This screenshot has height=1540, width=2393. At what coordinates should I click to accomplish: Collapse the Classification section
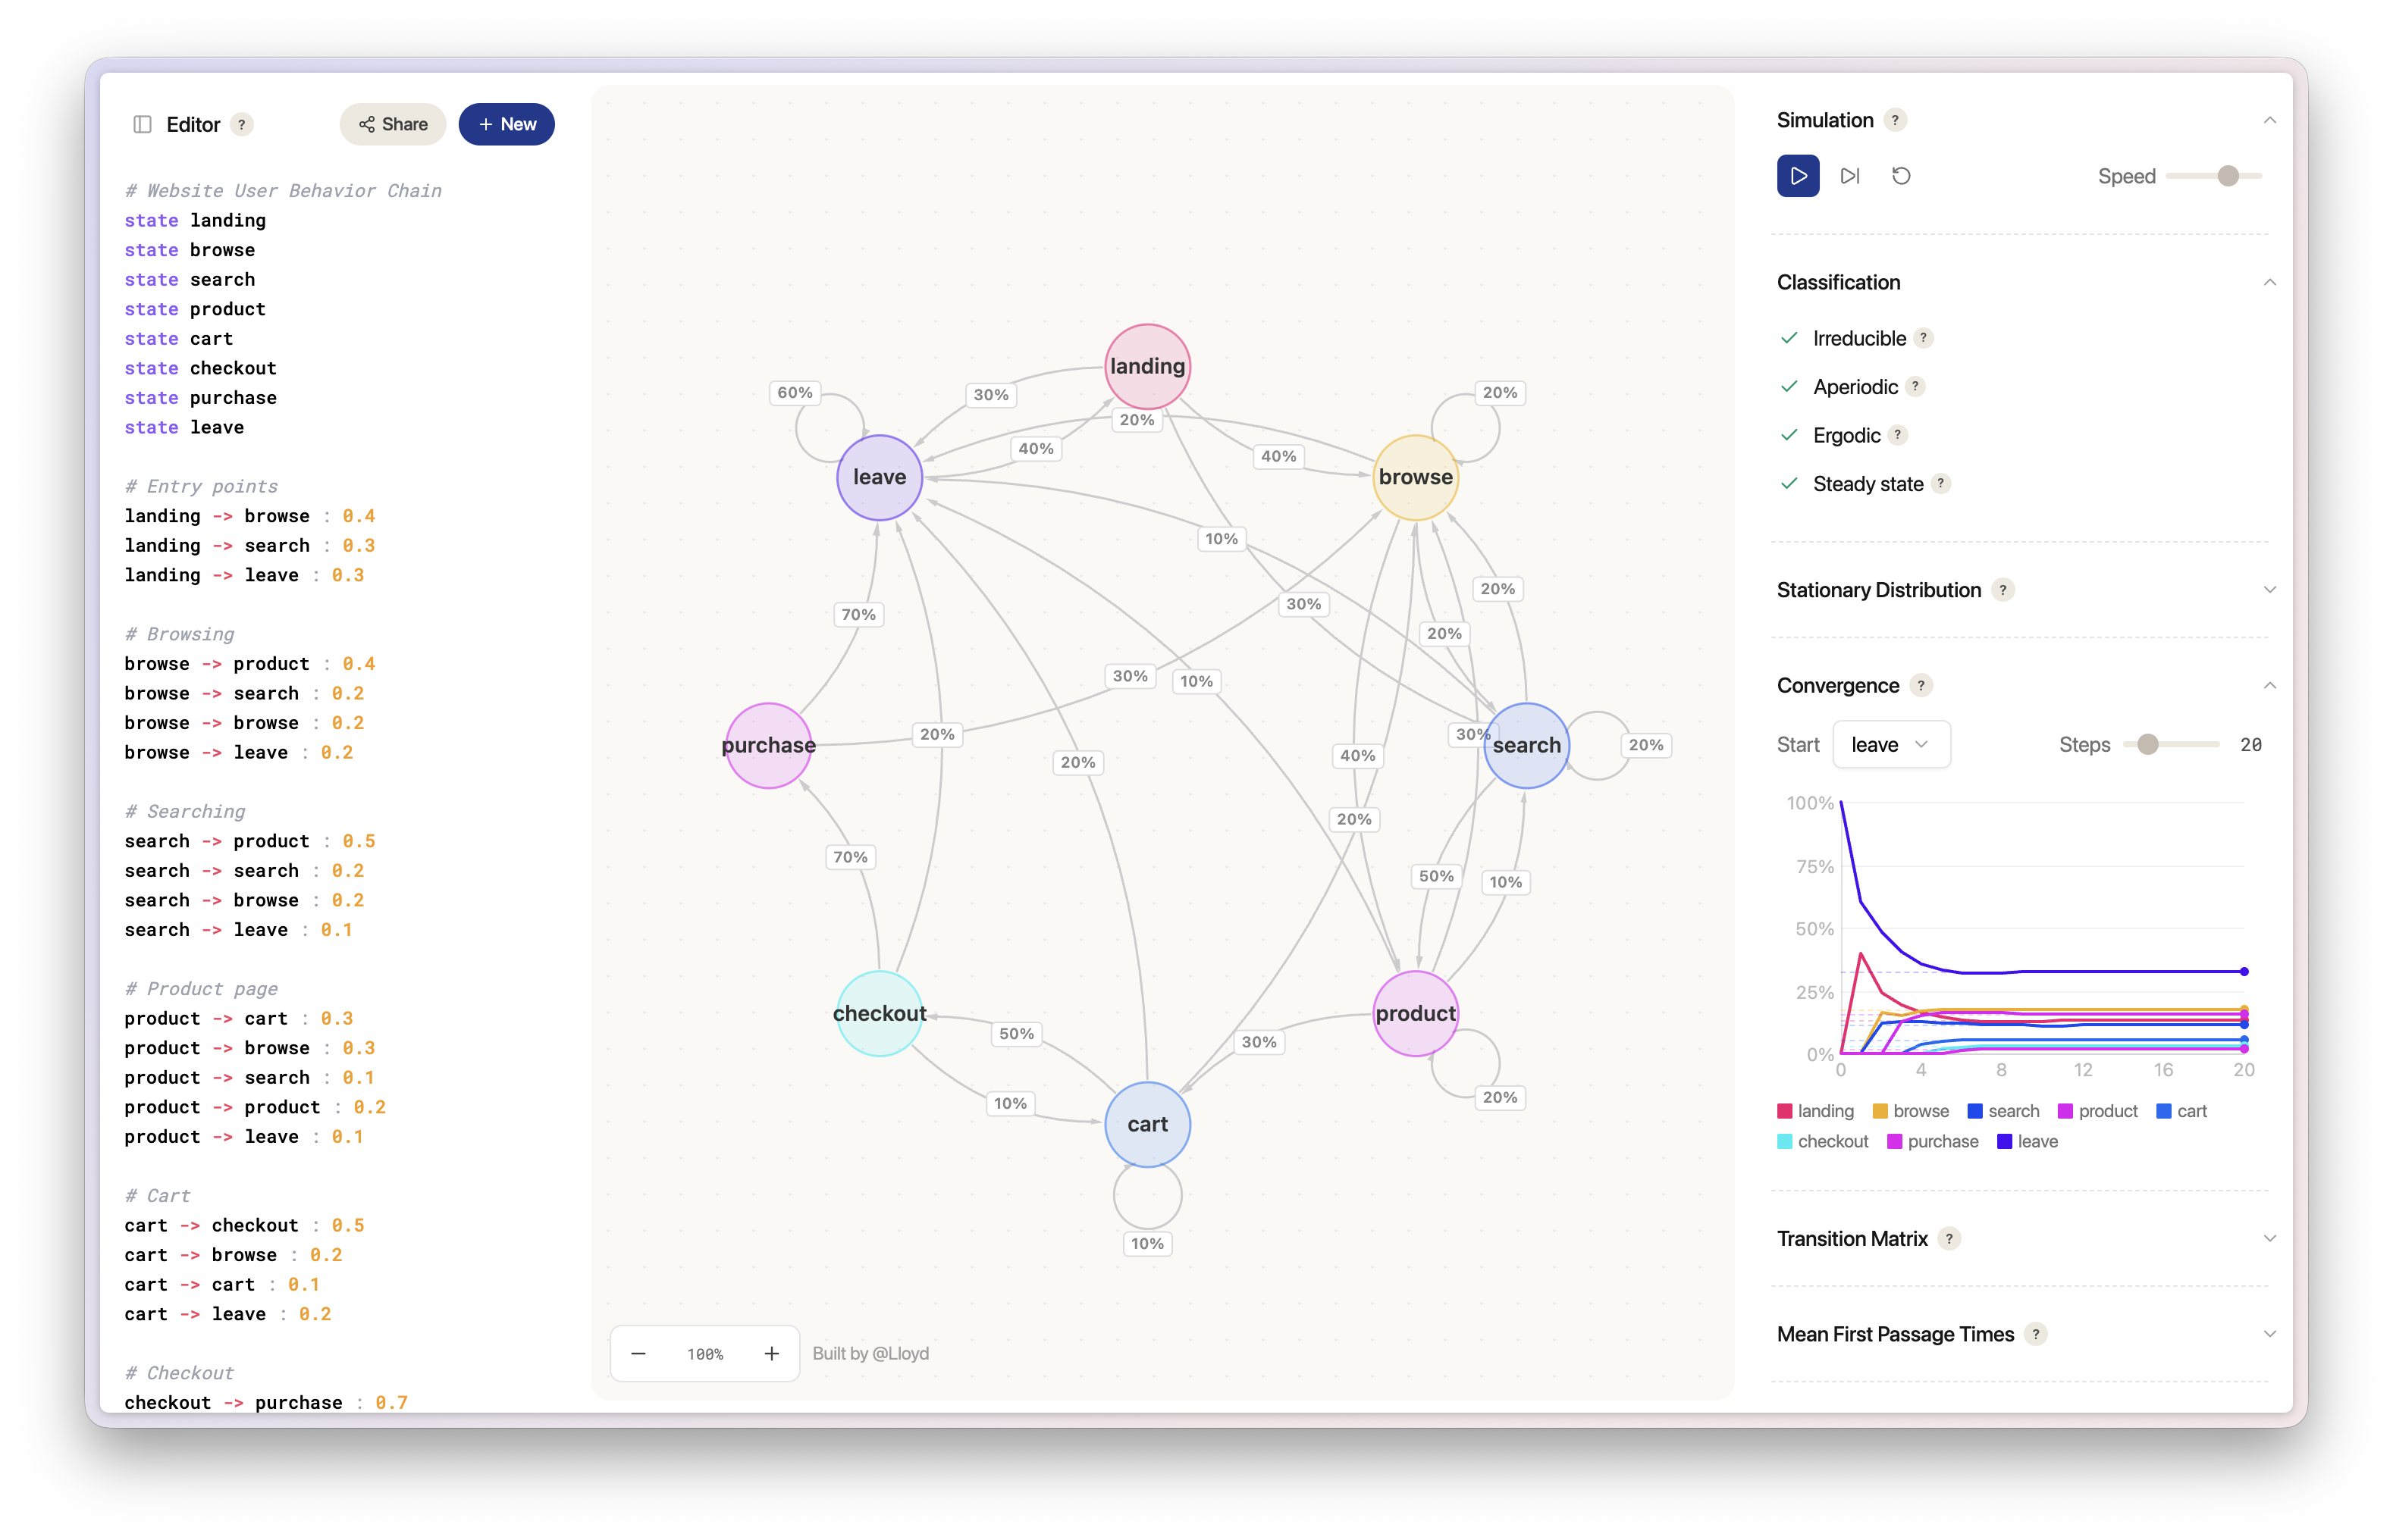coord(2269,282)
